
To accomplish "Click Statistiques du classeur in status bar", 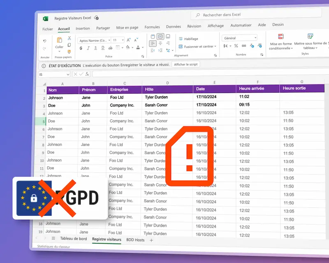I will click(53, 247).
